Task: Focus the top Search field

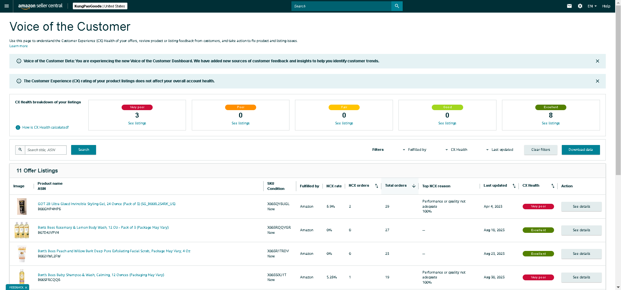Action: click(341, 6)
